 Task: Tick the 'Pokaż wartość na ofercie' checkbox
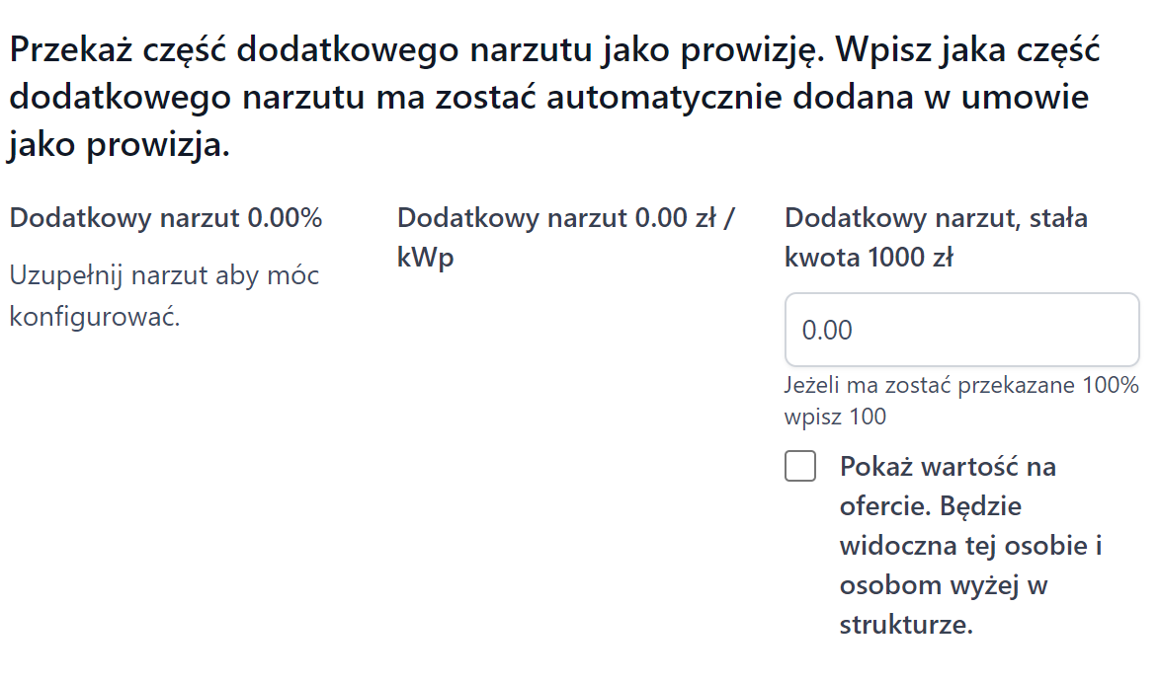pyautogui.click(x=800, y=466)
